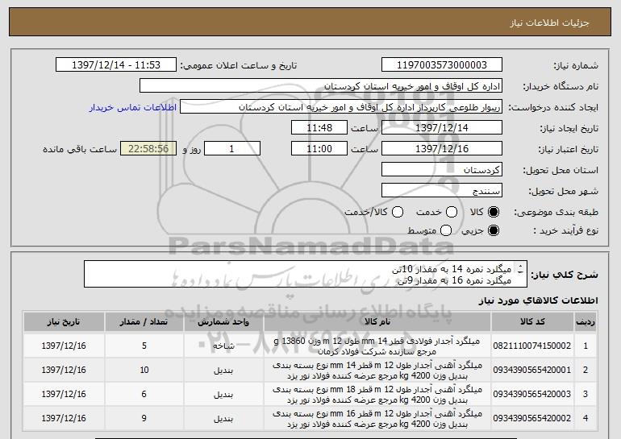Click the public announcement date field 11:53

(116, 65)
